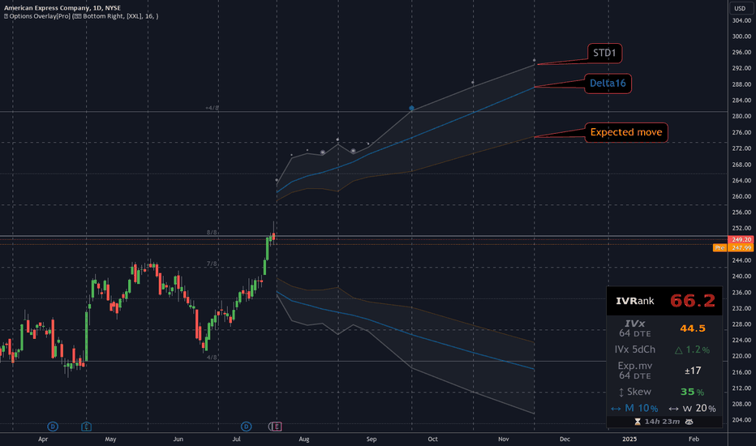The width and height of the screenshot is (756, 446).
Task: Click the white weekly width arrow icon
Action: click(x=673, y=409)
